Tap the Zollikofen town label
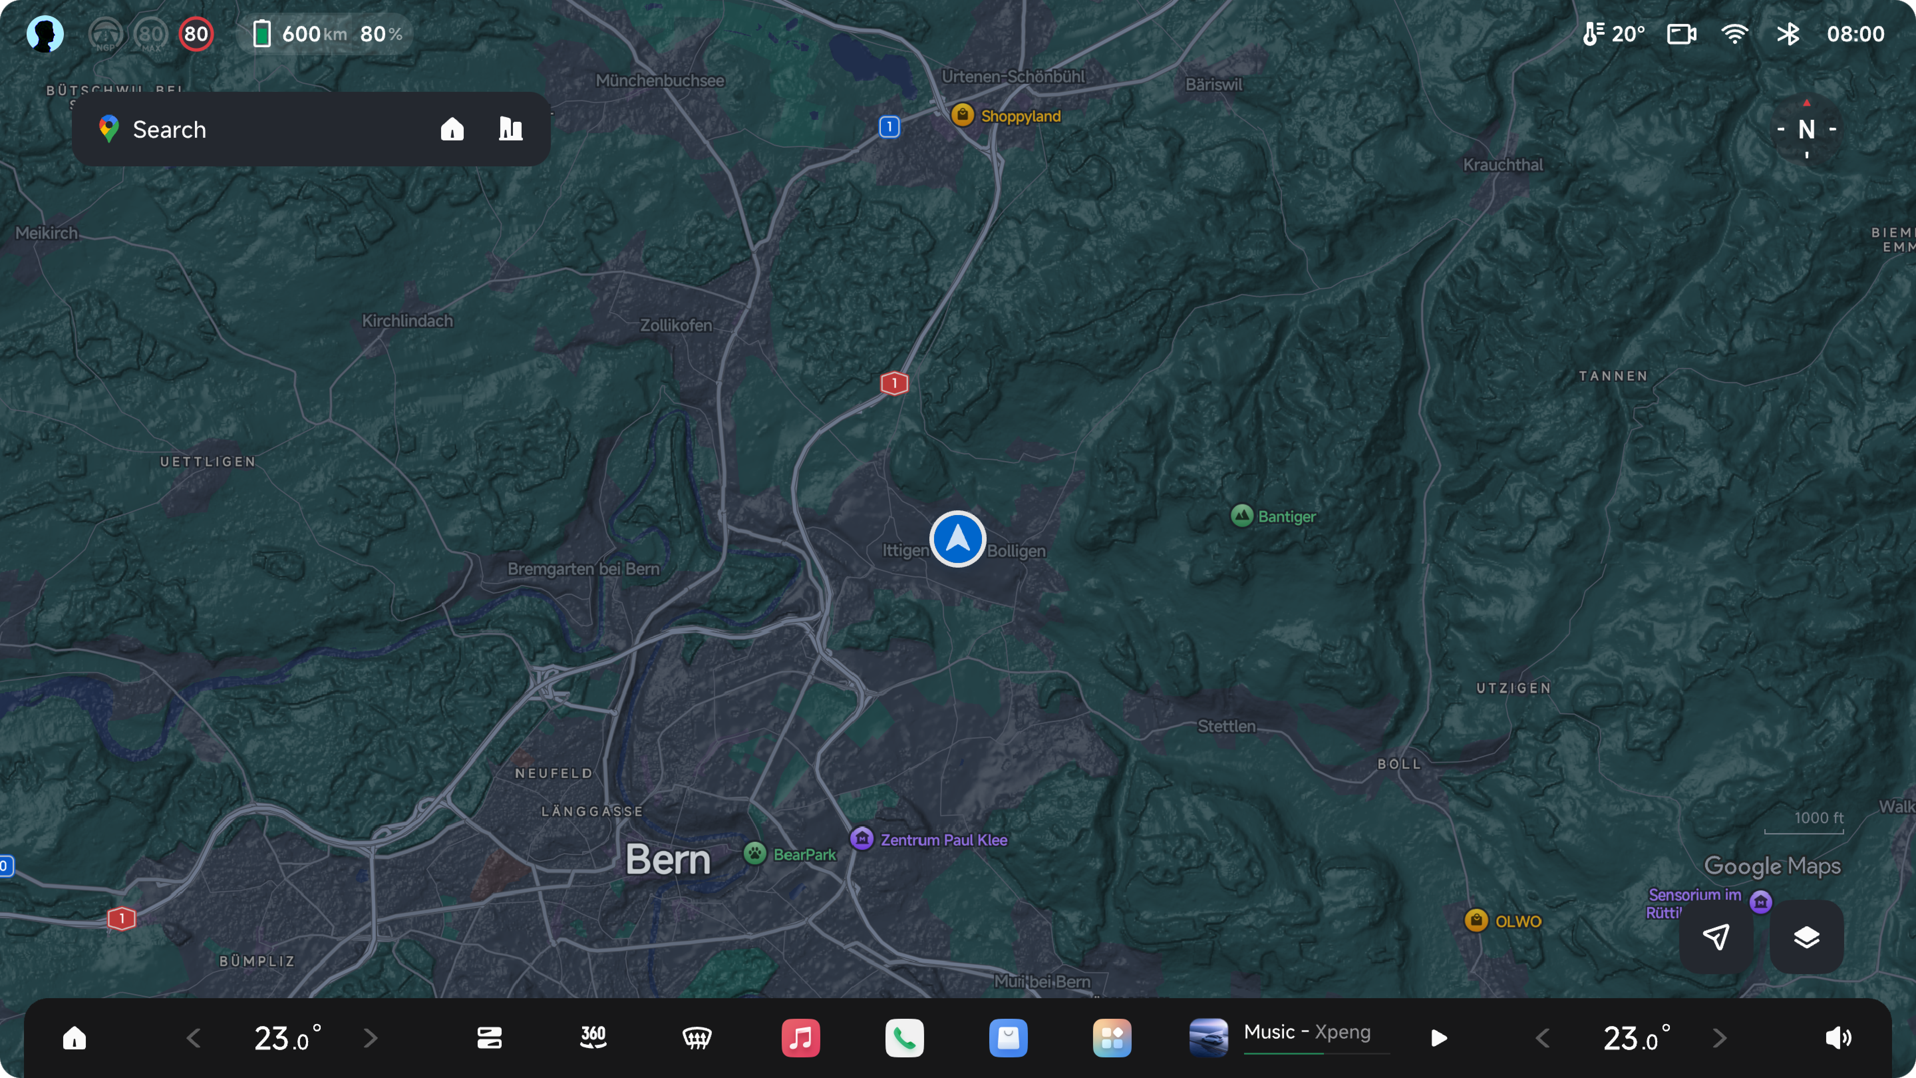This screenshot has width=1916, height=1078. click(676, 325)
